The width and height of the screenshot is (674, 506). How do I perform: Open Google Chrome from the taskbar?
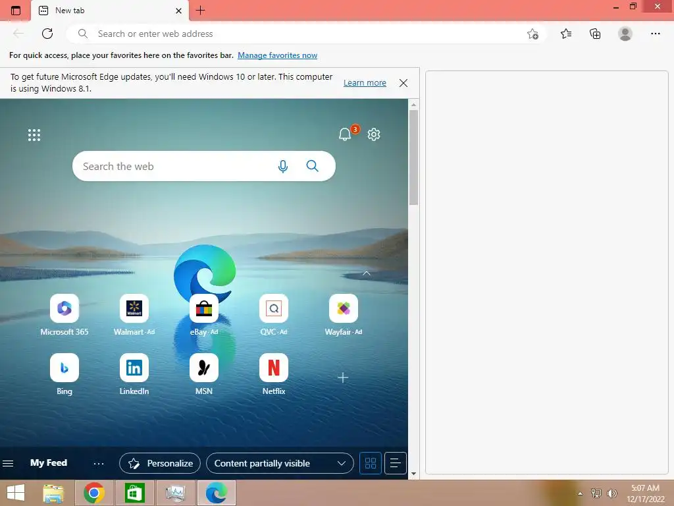point(94,493)
